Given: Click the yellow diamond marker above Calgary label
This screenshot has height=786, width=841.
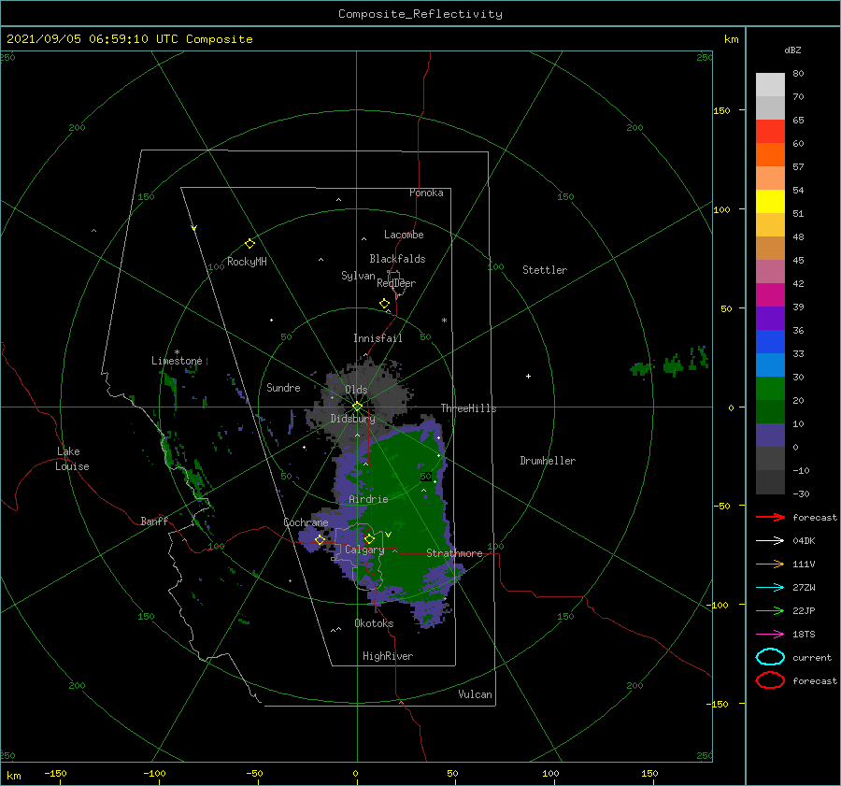Looking at the screenshot, I should (x=369, y=538).
